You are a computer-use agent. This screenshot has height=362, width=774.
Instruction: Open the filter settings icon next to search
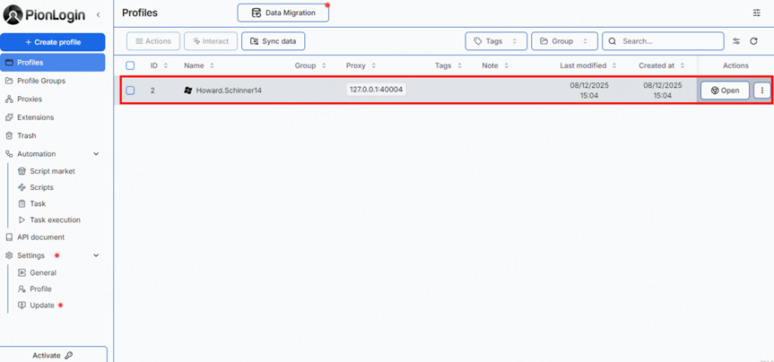click(736, 41)
